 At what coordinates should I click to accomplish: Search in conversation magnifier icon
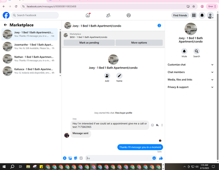(197, 51)
